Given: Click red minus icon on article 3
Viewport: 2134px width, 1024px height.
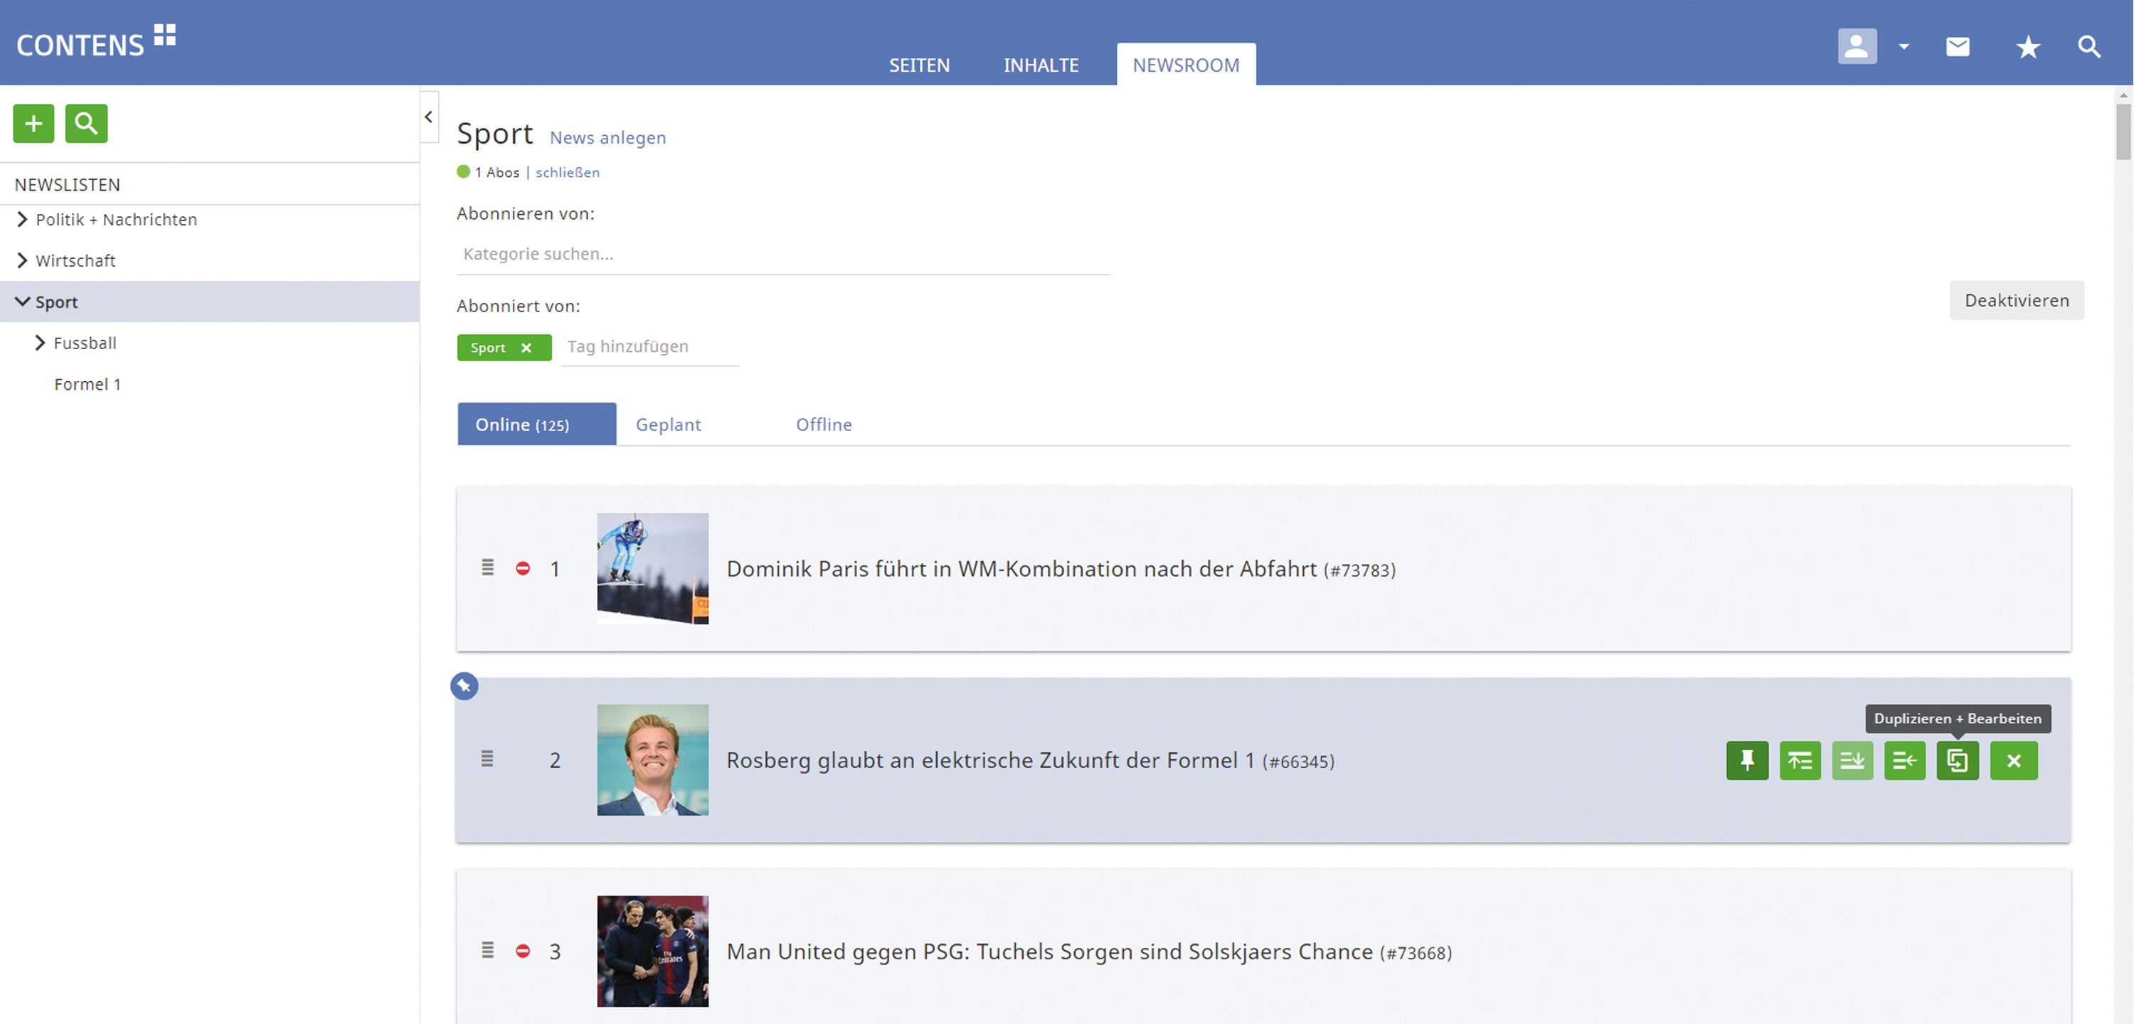Looking at the screenshot, I should pyautogui.click(x=523, y=951).
